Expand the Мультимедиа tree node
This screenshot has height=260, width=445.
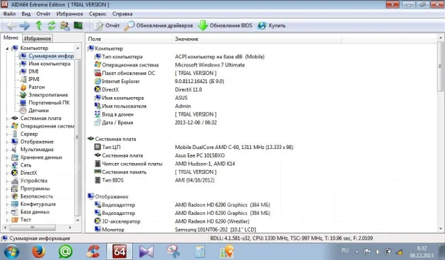tap(7, 150)
